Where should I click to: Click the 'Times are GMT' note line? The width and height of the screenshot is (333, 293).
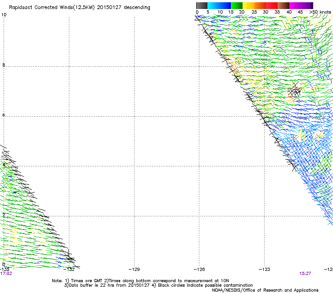(x=140, y=281)
